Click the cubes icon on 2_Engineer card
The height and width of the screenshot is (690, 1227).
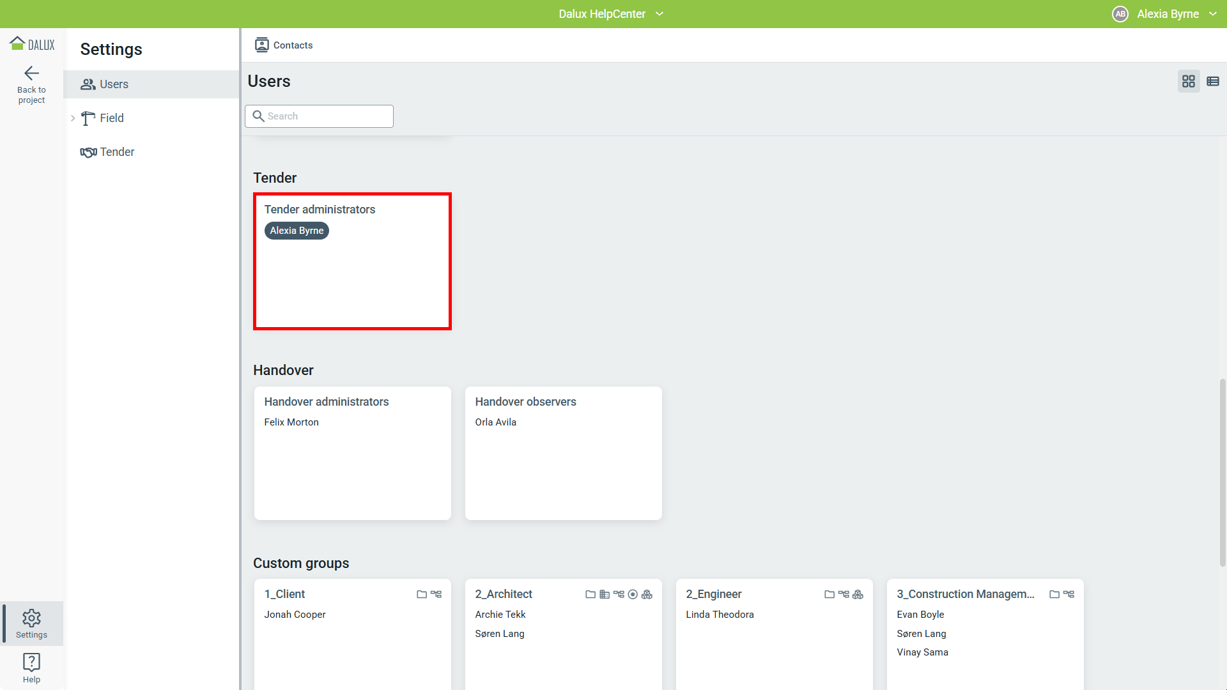(x=858, y=594)
